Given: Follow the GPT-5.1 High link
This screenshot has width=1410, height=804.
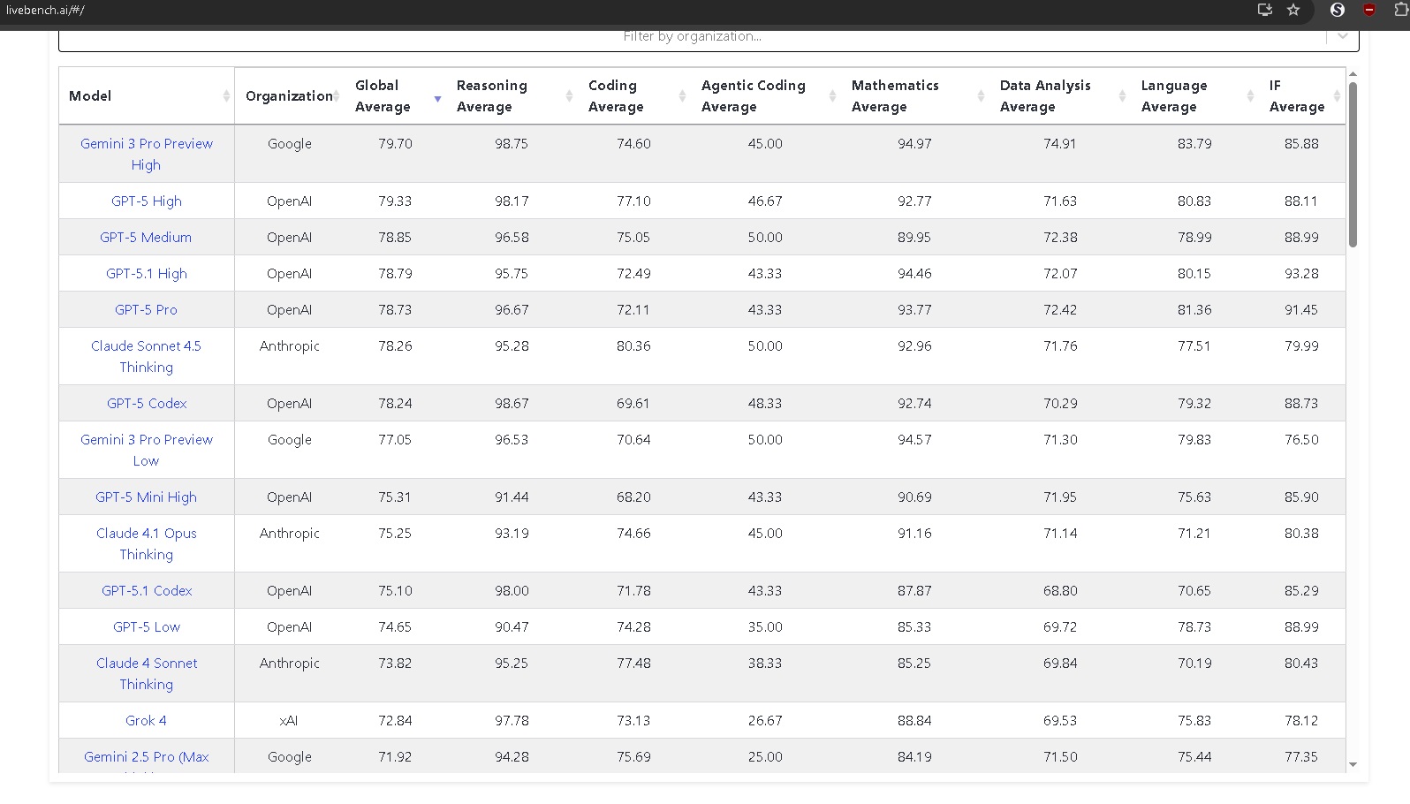Looking at the screenshot, I should (147, 274).
